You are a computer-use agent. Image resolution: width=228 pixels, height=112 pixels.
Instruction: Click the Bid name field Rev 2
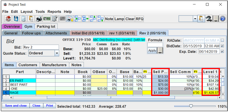41,47
